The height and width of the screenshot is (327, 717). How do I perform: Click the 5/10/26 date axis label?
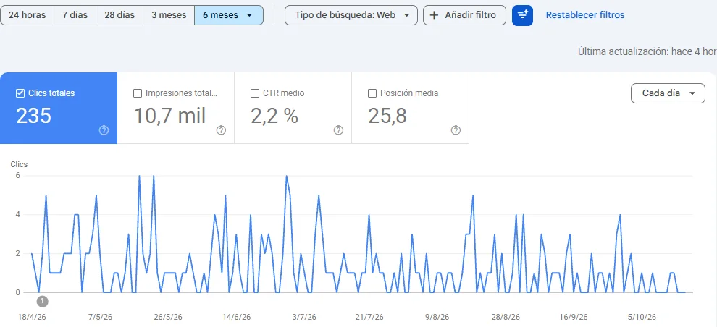[x=642, y=317]
